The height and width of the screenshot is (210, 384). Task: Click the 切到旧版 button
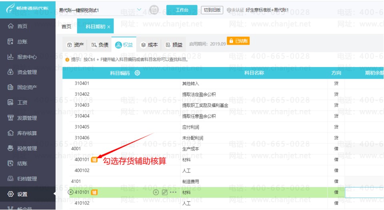[x=212, y=10]
